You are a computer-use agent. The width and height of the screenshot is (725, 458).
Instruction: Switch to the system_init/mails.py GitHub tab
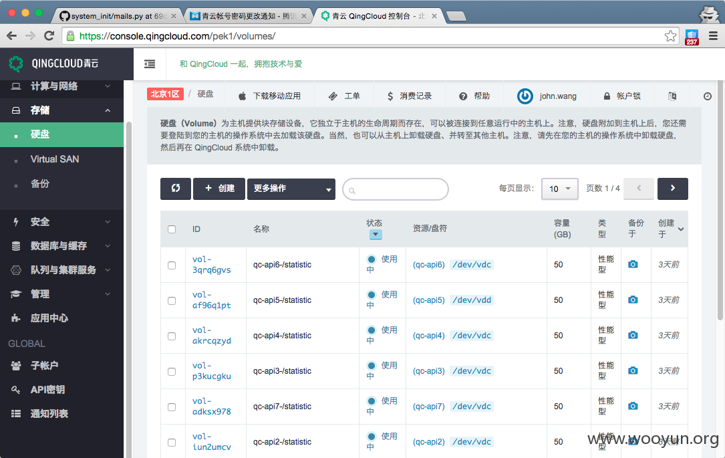(118, 16)
